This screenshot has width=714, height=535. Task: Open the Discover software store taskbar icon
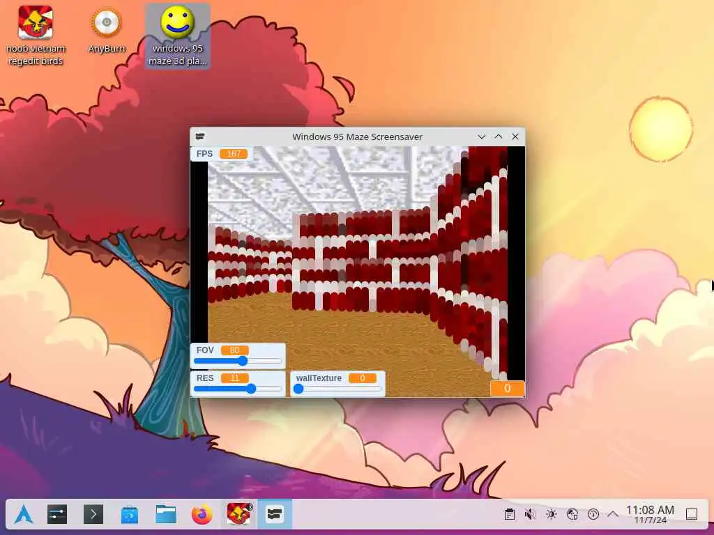pos(129,515)
